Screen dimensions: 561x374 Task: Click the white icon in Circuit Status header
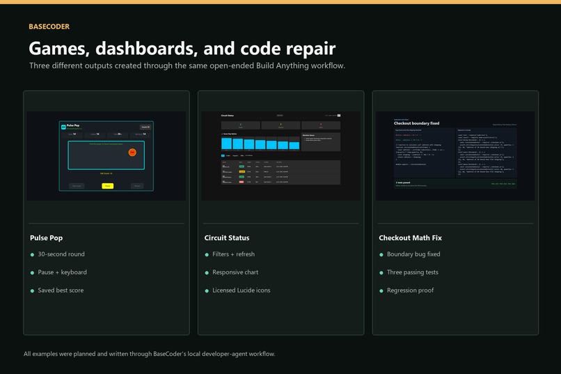coord(339,116)
